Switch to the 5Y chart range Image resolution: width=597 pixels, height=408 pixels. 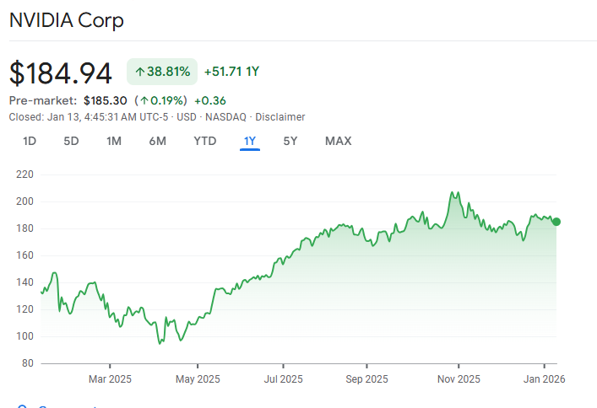coord(290,141)
